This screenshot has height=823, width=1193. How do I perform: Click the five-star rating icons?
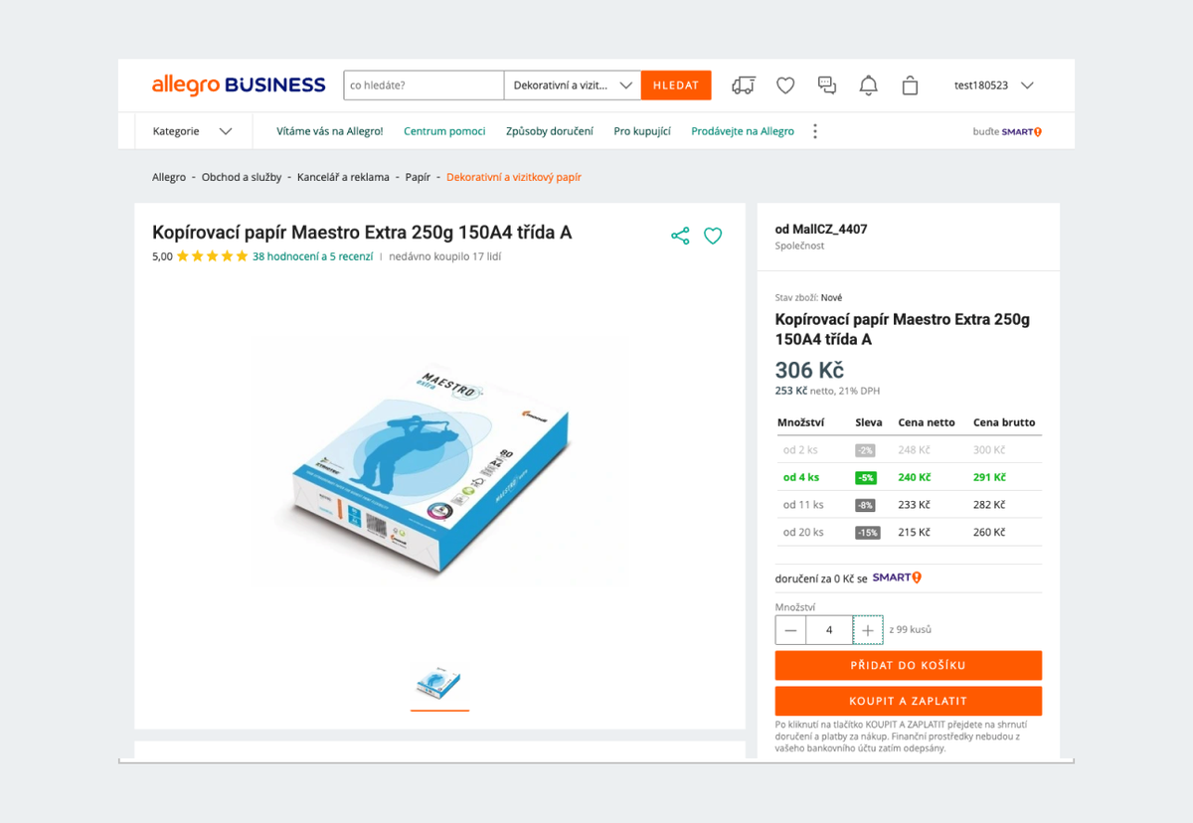coord(213,256)
